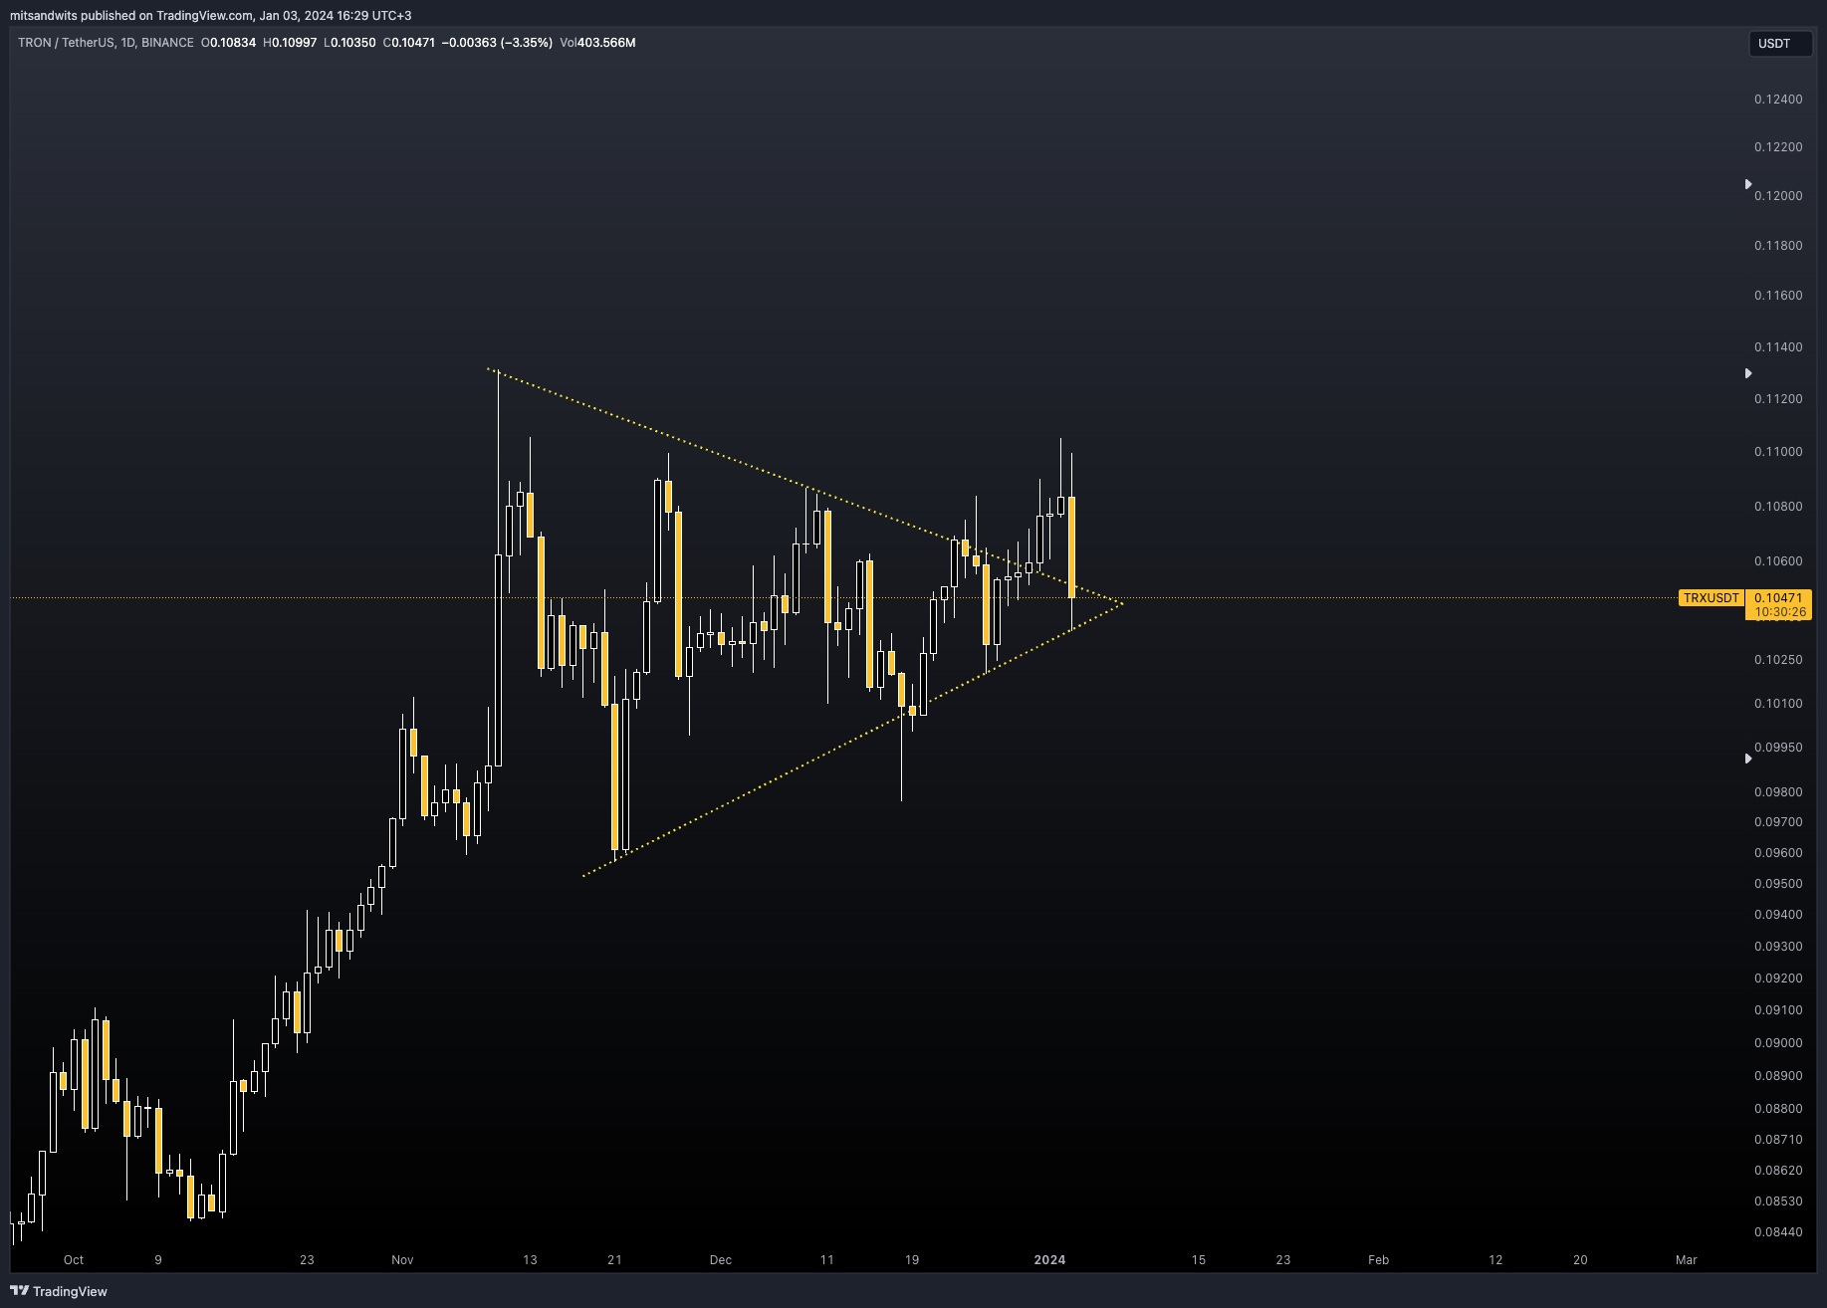This screenshot has width=1827, height=1308.
Task: Click the low value L0.10350
Action: pyautogui.click(x=349, y=43)
